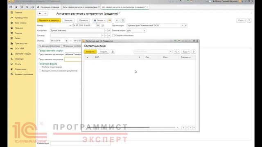Enable Разбить по договорам checkbox

click(40, 67)
